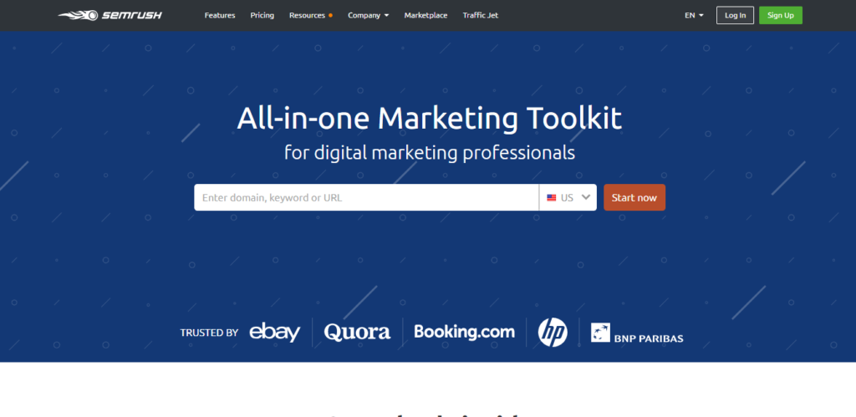The width and height of the screenshot is (856, 417).
Task: Select Marketplace in the top navigation
Action: pos(425,15)
